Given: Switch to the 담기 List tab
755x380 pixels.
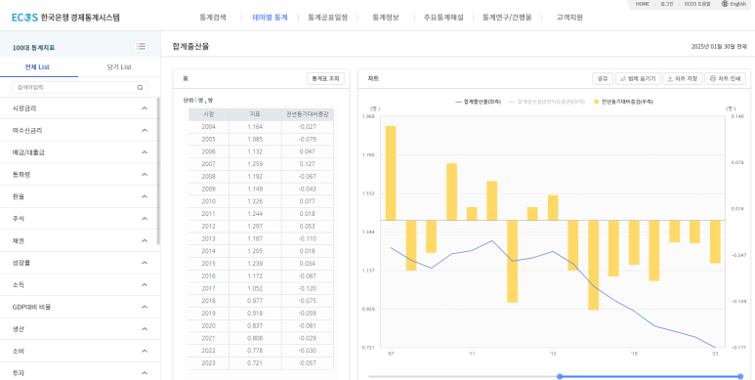Looking at the screenshot, I should click(119, 67).
